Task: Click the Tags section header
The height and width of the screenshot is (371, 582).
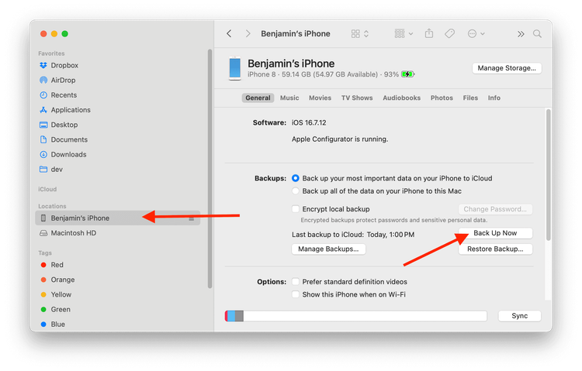Action: pos(45,252)
